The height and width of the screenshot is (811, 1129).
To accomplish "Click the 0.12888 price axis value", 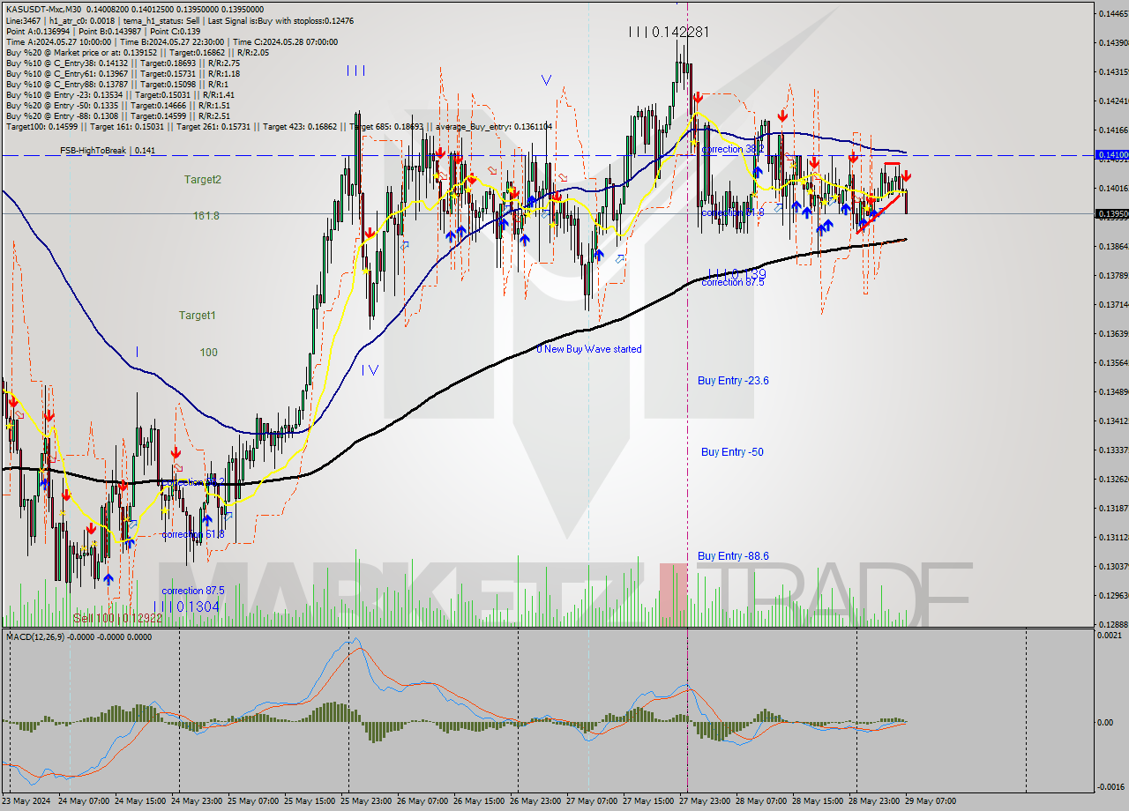I will (x=1112, y=624).
